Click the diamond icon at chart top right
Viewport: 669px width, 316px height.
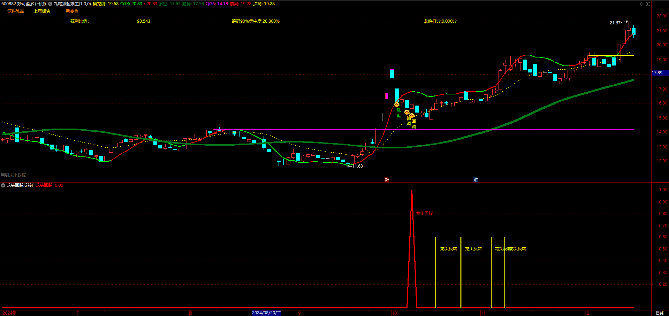click(x=641, y=4)
